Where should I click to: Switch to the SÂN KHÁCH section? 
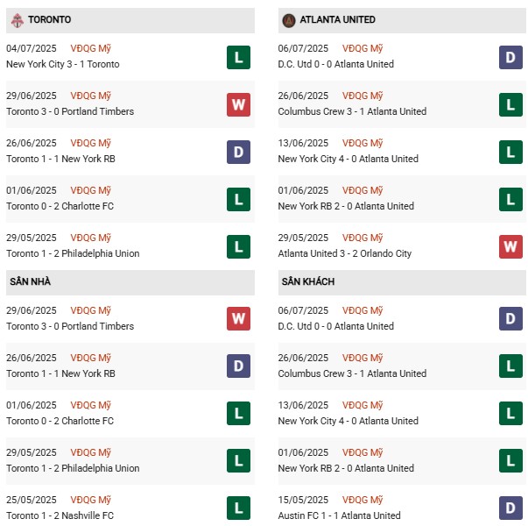tap(308, 282)
